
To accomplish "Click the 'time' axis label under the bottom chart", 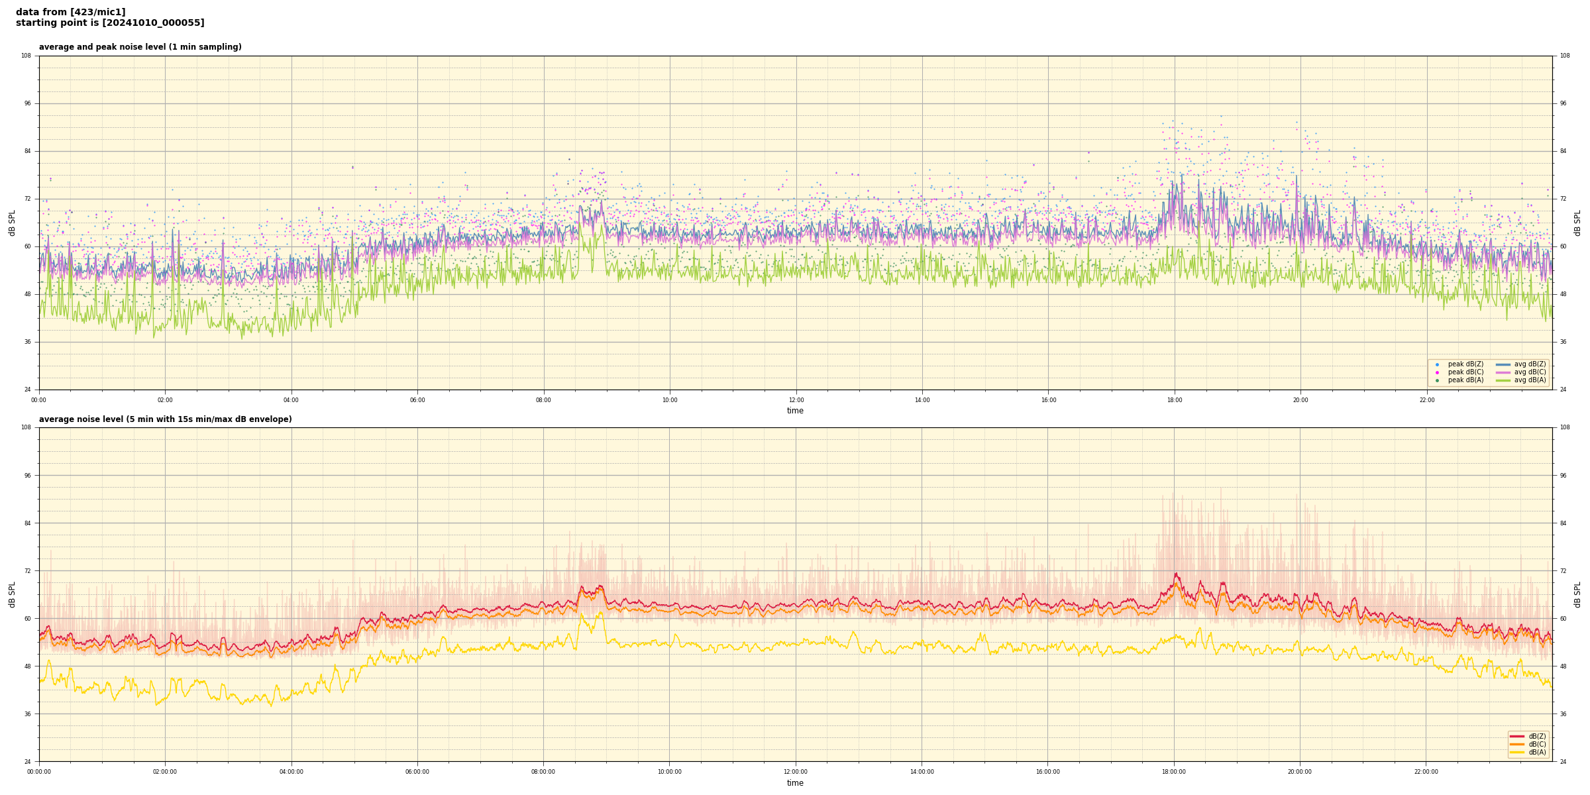I will [x=795, y=783].
